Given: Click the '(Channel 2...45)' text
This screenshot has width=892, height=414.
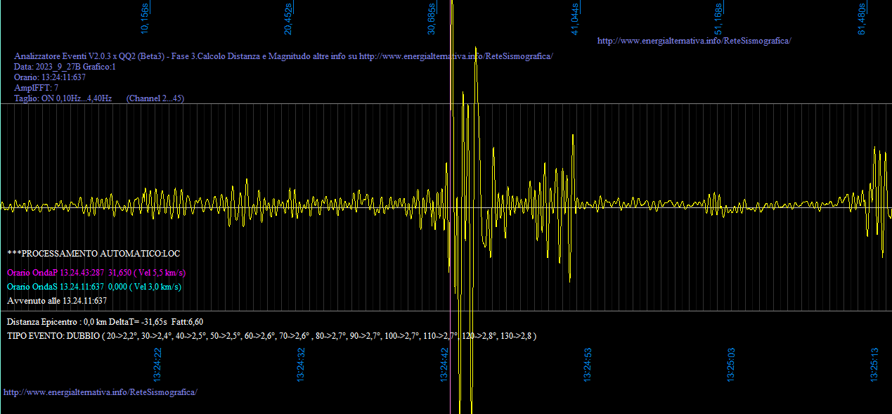Looking at the screenshot, I should [155, 98].
